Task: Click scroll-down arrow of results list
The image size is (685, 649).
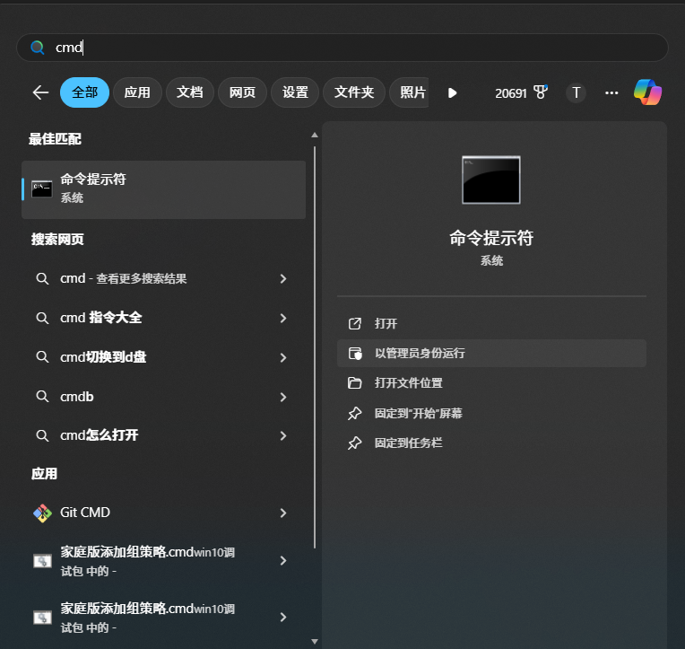Action: (315, 642)
